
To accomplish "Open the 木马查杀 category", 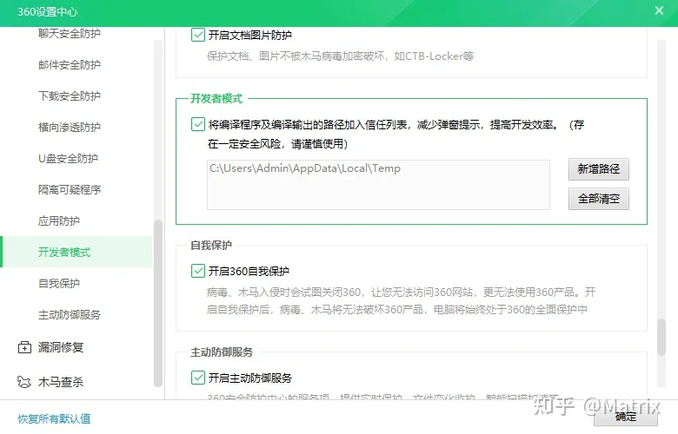I will pyautogui.click(x=61, y=382).
